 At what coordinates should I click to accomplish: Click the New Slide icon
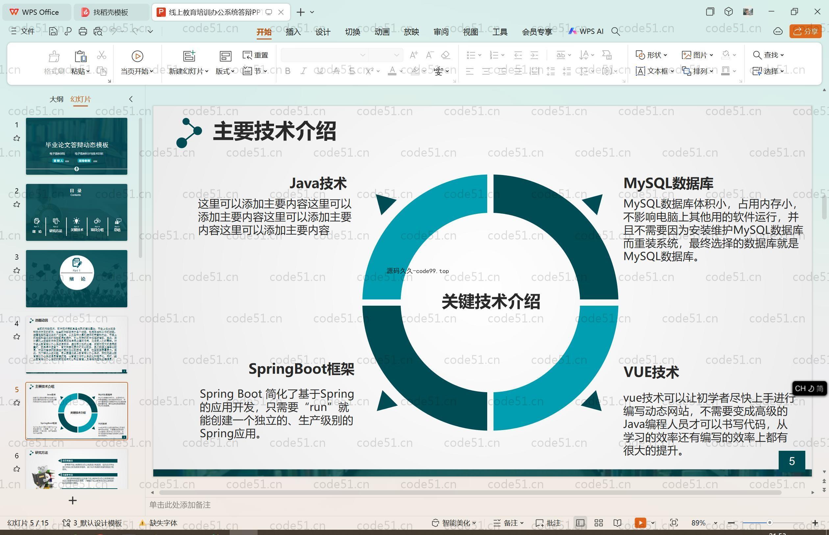pyautogui.click(x=189, y=56)
